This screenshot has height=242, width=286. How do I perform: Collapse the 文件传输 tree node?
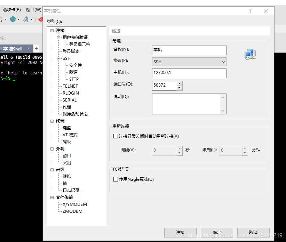coord(52,197)
